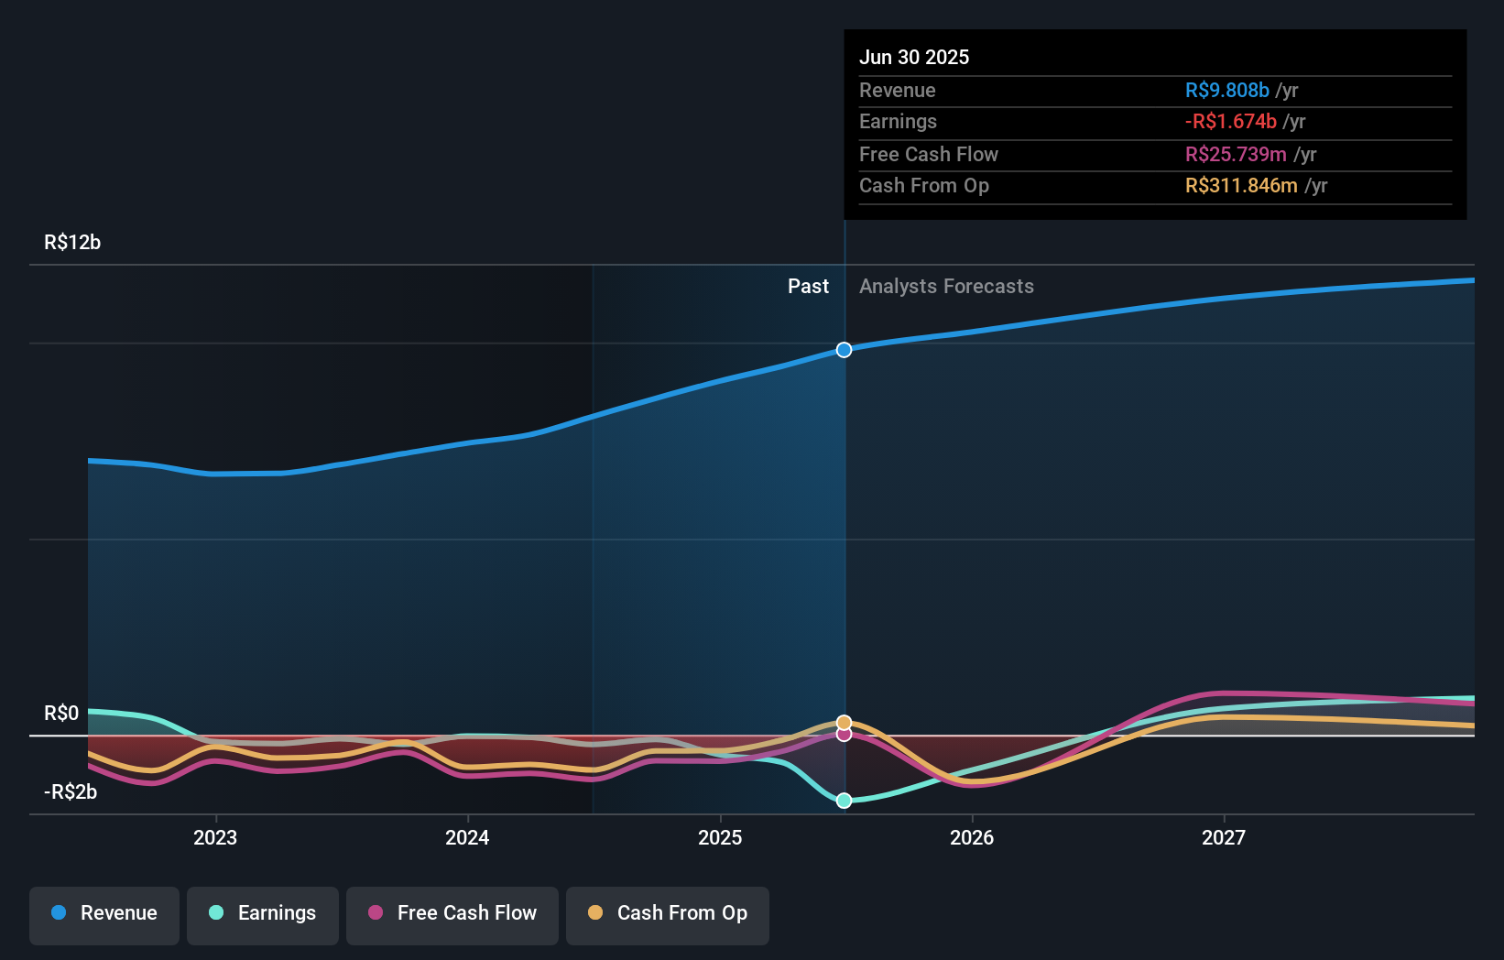1504x960 pixels.
Task: Switch to the Analysts Forecasts section
Action: tap(946, 287)
